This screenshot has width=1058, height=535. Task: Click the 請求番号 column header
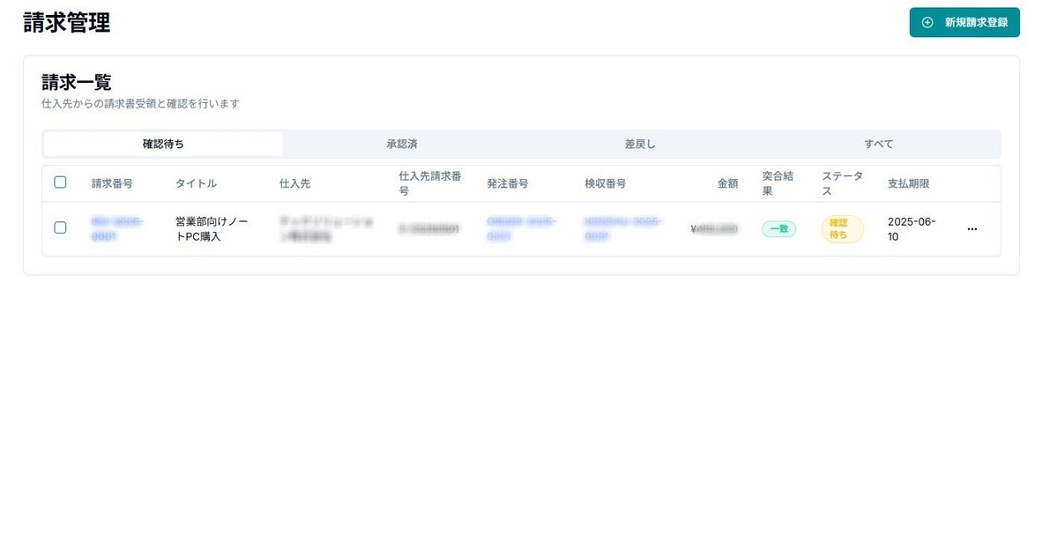pyautogui.click(x=112, y=183)
